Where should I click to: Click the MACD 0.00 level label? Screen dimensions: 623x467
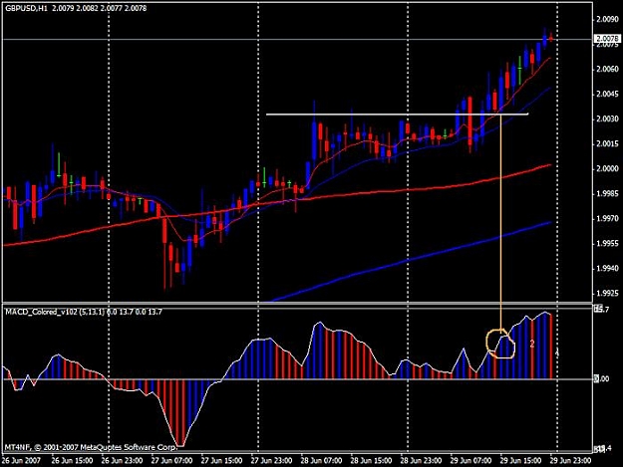point(601,379)
